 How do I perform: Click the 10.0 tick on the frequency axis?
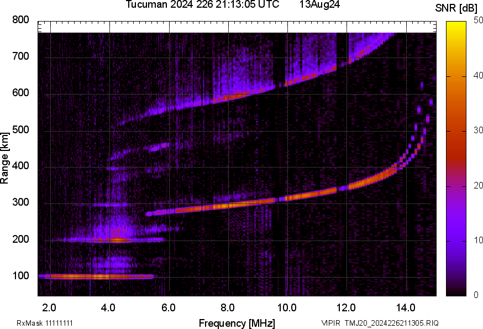point(287,306)
